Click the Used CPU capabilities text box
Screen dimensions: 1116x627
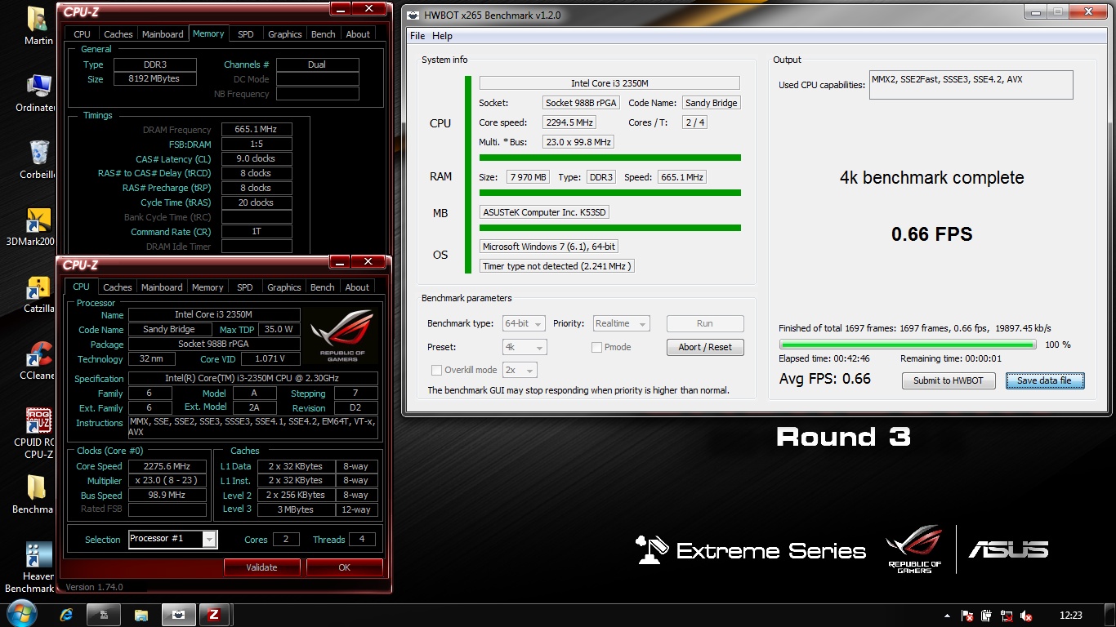971,85
